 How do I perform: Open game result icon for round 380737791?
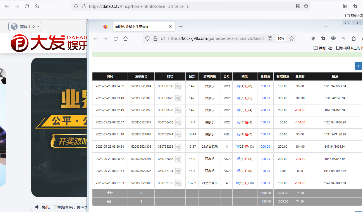(x=178, y=171)
